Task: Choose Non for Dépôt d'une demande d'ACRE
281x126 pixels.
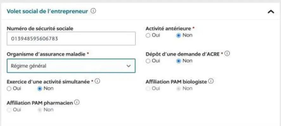Action: (x=178, y=61)
